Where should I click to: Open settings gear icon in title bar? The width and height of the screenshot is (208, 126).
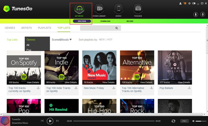(x=189, y=4)
